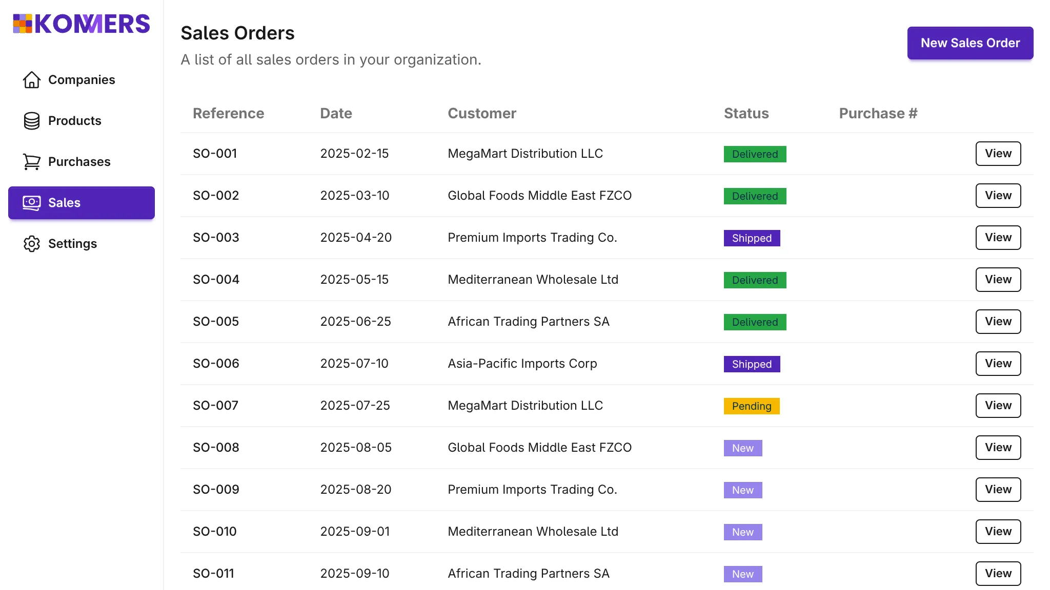1050x590 pixels.
Task: Select the Companies house icon
Action: click(32, 80)
